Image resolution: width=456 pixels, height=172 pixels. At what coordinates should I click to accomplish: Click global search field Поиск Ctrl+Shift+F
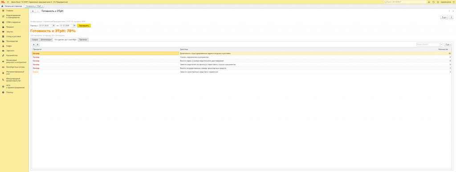tap(405, 2)
